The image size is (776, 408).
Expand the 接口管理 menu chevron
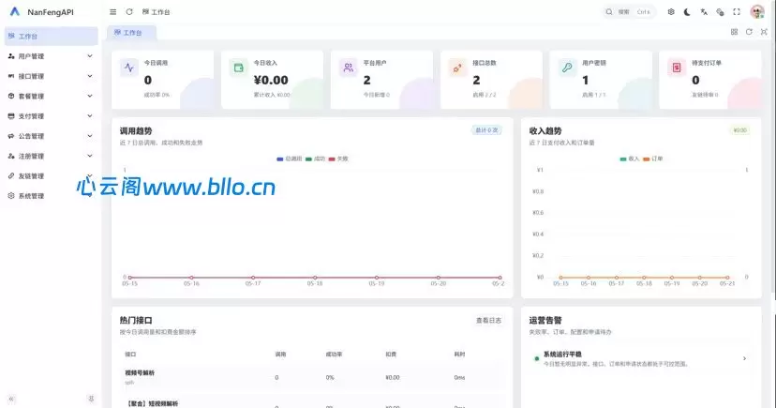(90, 76)
